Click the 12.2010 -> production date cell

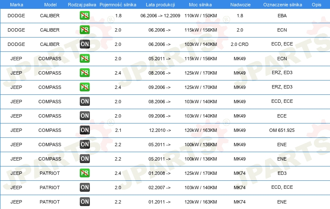[x=160, y=130]
